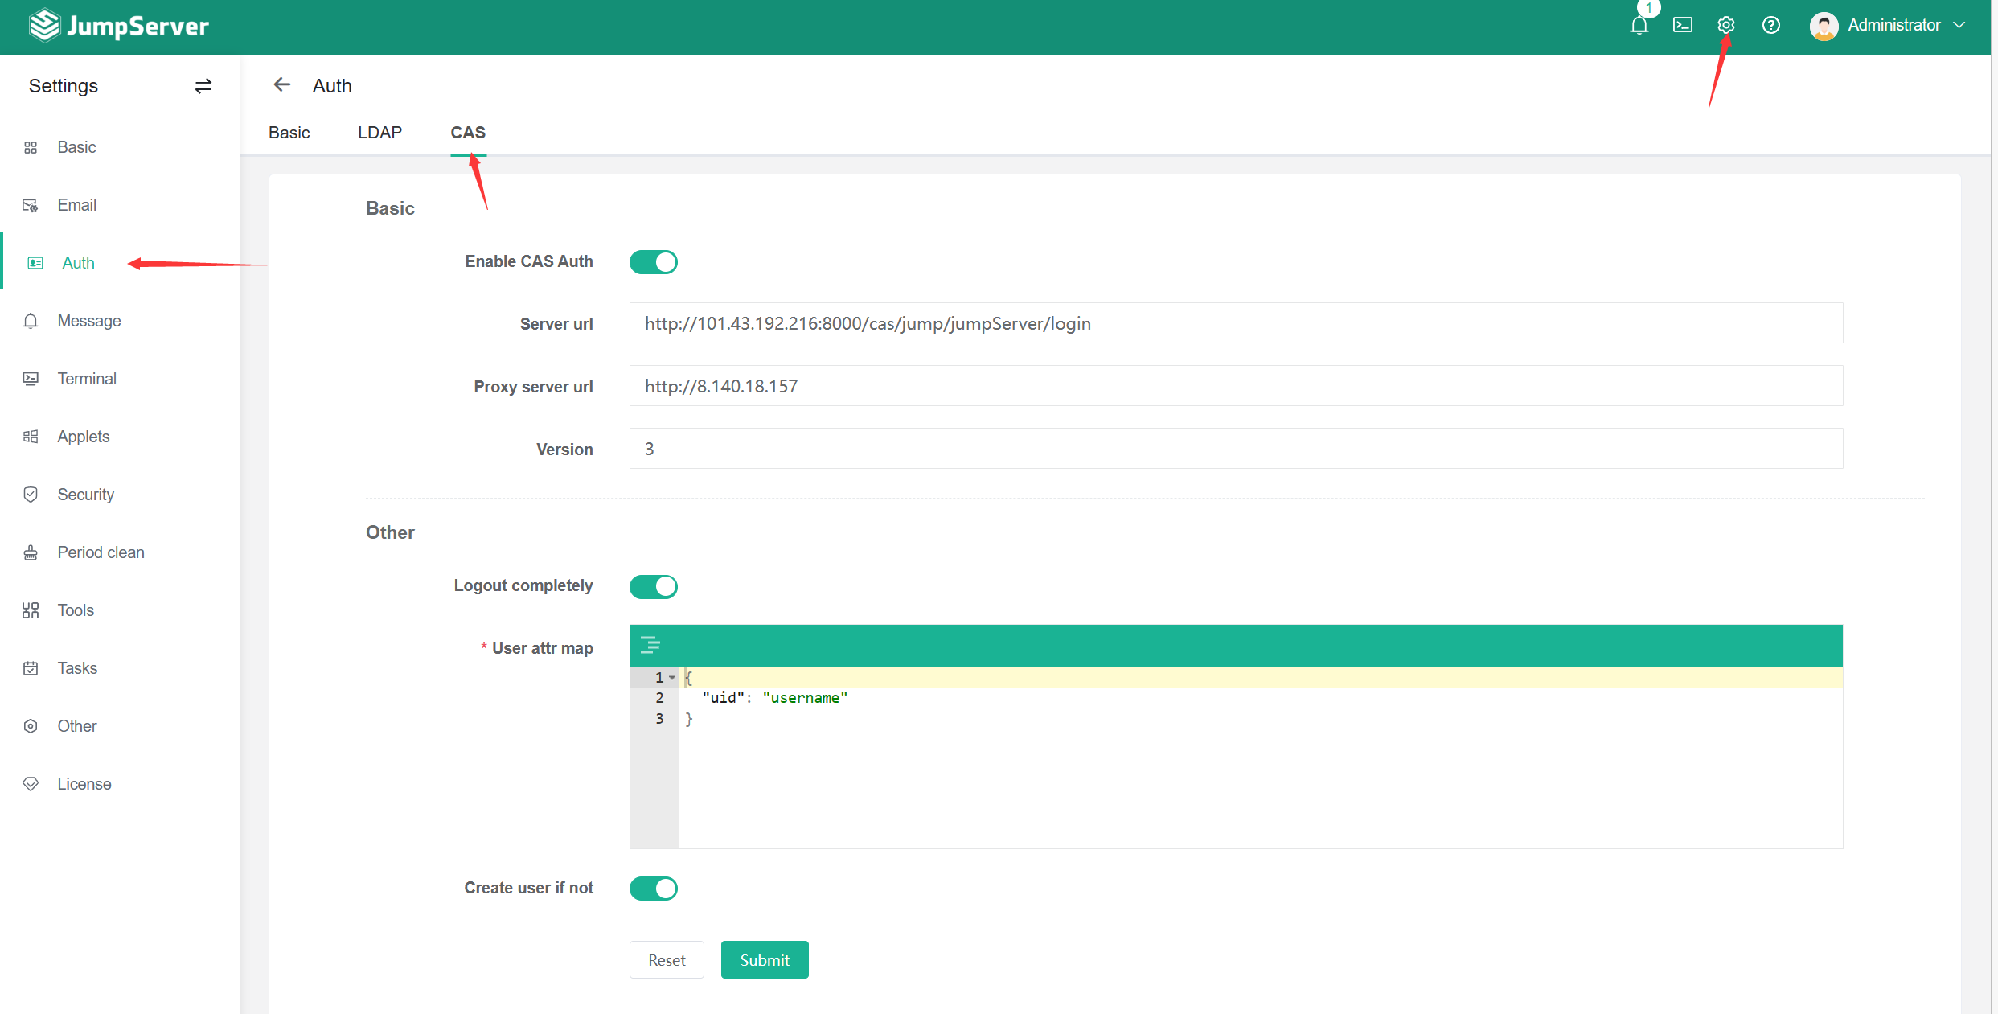The image size is (1998, 1014).
Task: Click the Reset button
Action: (666, 960)
